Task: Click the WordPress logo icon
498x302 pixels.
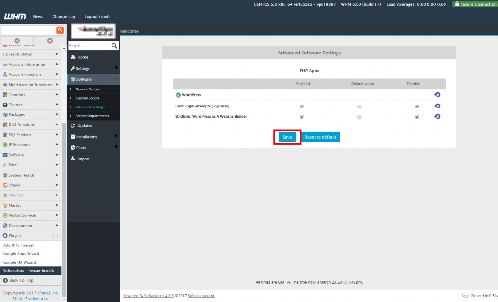Action: click(178, 95)
